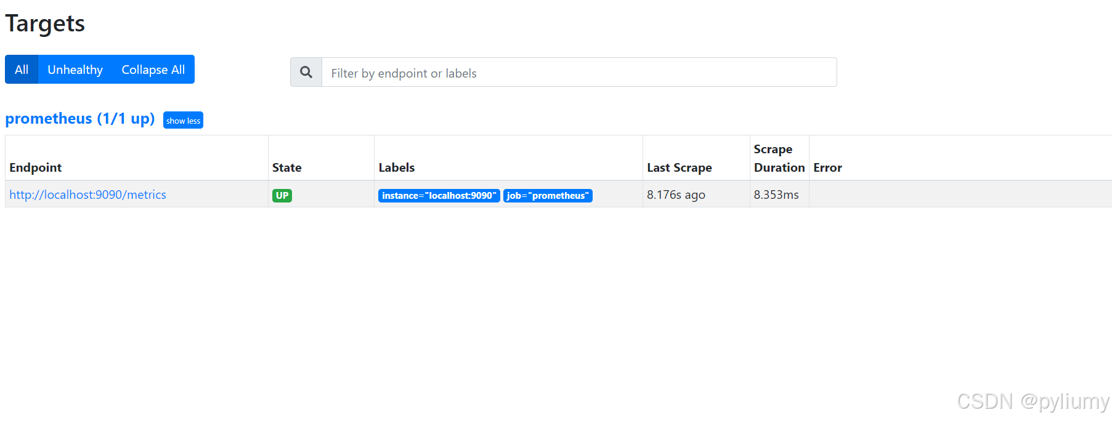Click the 8.353ms scrape duration value

(x=776, y=194)
